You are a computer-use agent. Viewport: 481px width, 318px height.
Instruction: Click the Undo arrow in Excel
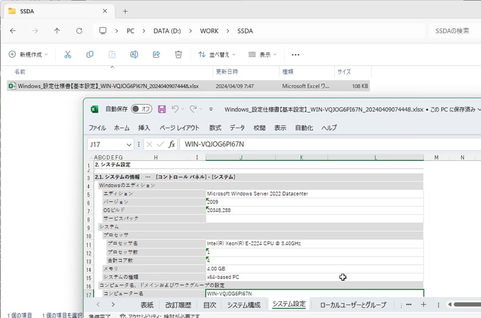tap(175, 109)
